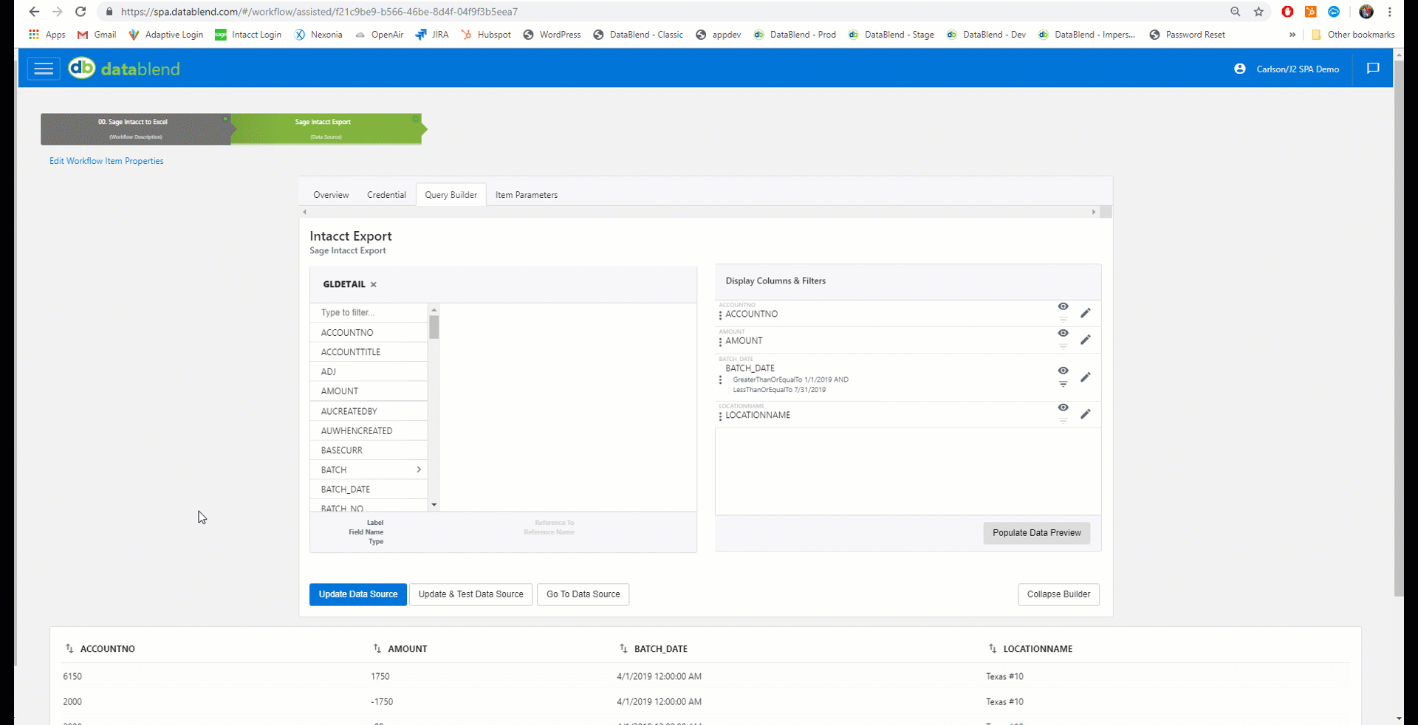
Task: Open the hamburger navigation menu
Action: click(x=44, y=69)
